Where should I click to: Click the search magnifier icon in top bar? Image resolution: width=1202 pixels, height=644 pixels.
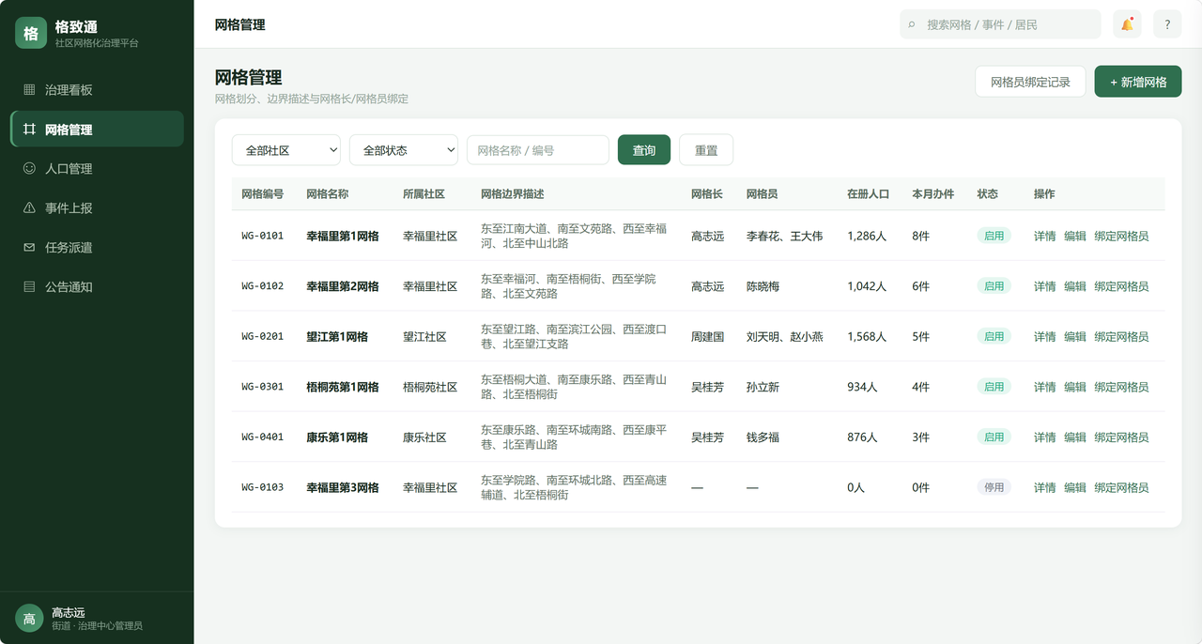click(x=912, y=25)
